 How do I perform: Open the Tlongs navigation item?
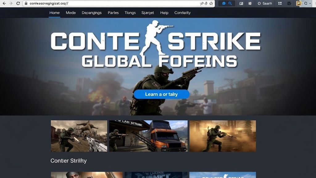pyautogui.click(x=130, y=13)
